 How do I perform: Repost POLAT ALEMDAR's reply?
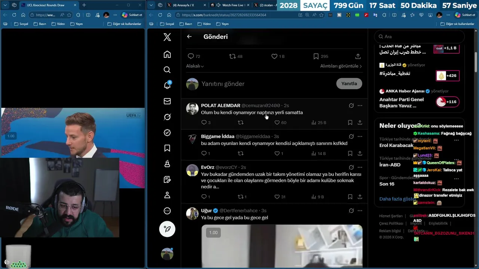(x=241, y=122)
